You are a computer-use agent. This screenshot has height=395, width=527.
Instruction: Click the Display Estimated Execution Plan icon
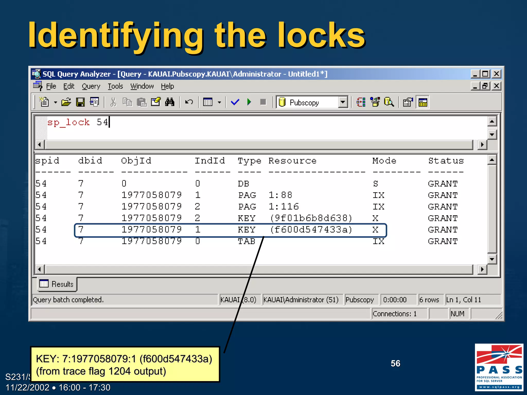click(361, 102)
